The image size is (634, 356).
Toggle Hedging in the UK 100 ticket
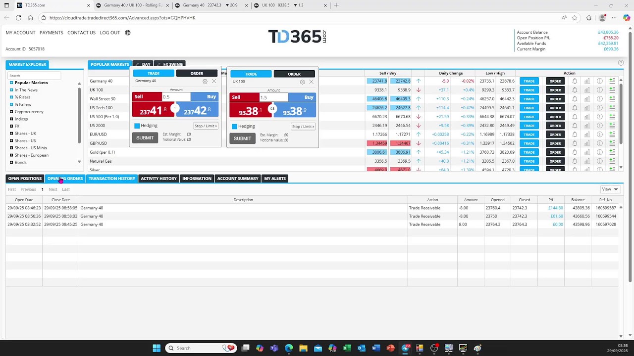234,126
